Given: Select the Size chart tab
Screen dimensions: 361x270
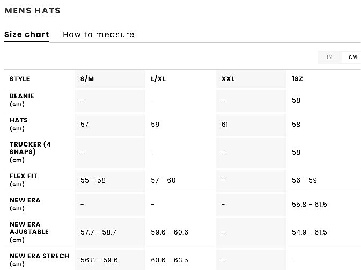Looking at the screenshot, I should pos(26,34).
